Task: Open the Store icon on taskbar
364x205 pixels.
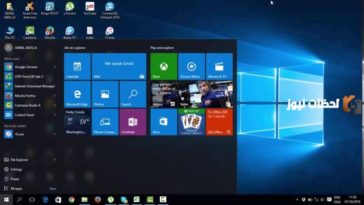Action: (58, 200)
